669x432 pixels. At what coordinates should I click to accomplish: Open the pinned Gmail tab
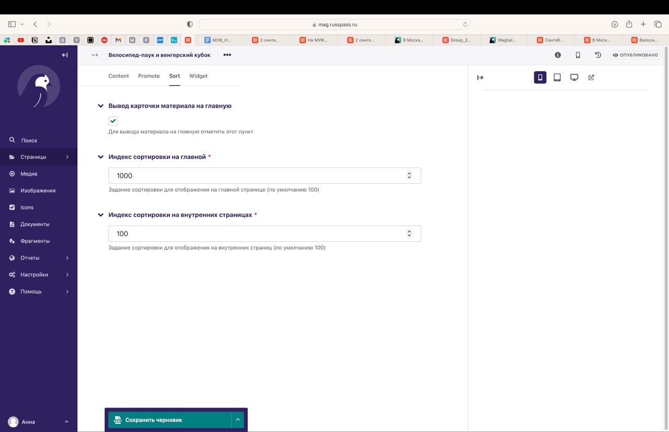(118, 40)
